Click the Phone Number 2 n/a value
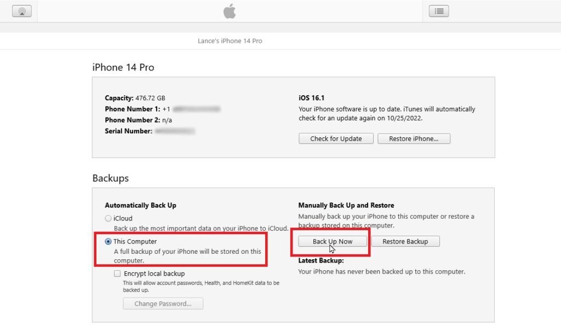Viewport: 561px width, 332px height. (167, 120)
